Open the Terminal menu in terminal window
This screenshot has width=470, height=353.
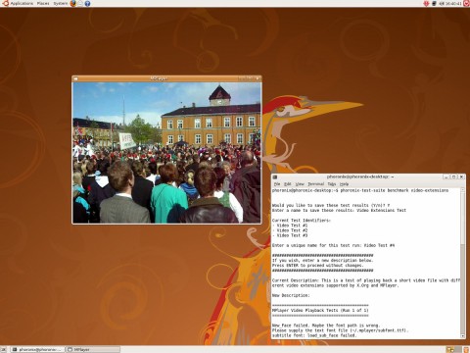315,184
